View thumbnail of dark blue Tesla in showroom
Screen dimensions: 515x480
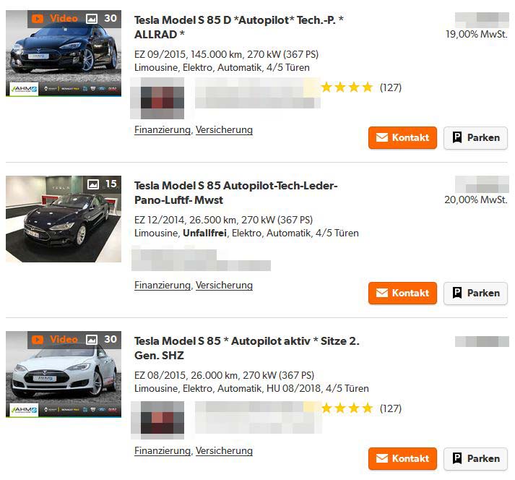[x=64, y=219]
